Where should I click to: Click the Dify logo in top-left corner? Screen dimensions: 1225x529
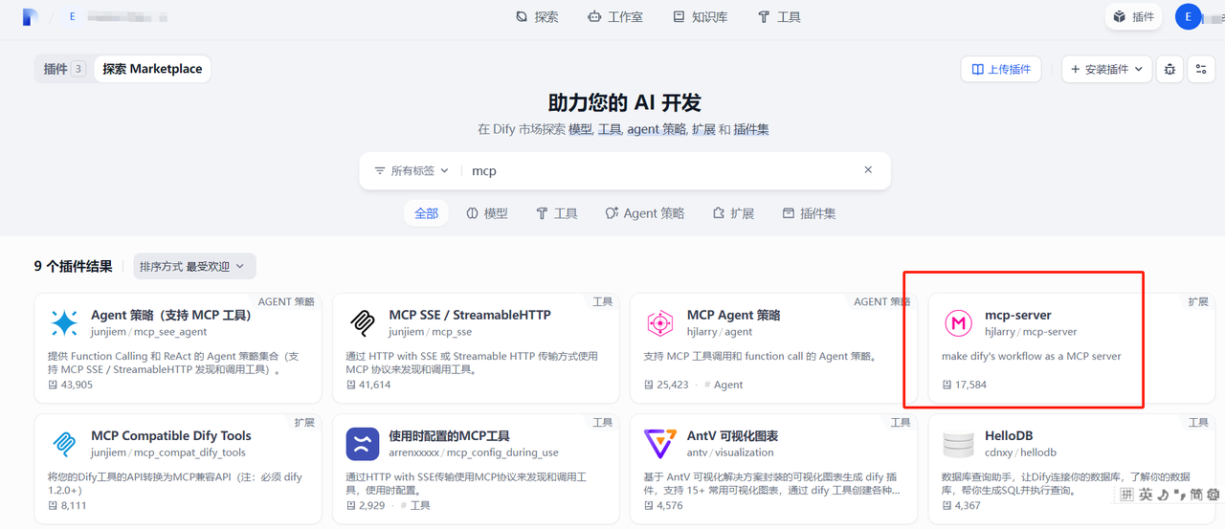tap(31, 16)
